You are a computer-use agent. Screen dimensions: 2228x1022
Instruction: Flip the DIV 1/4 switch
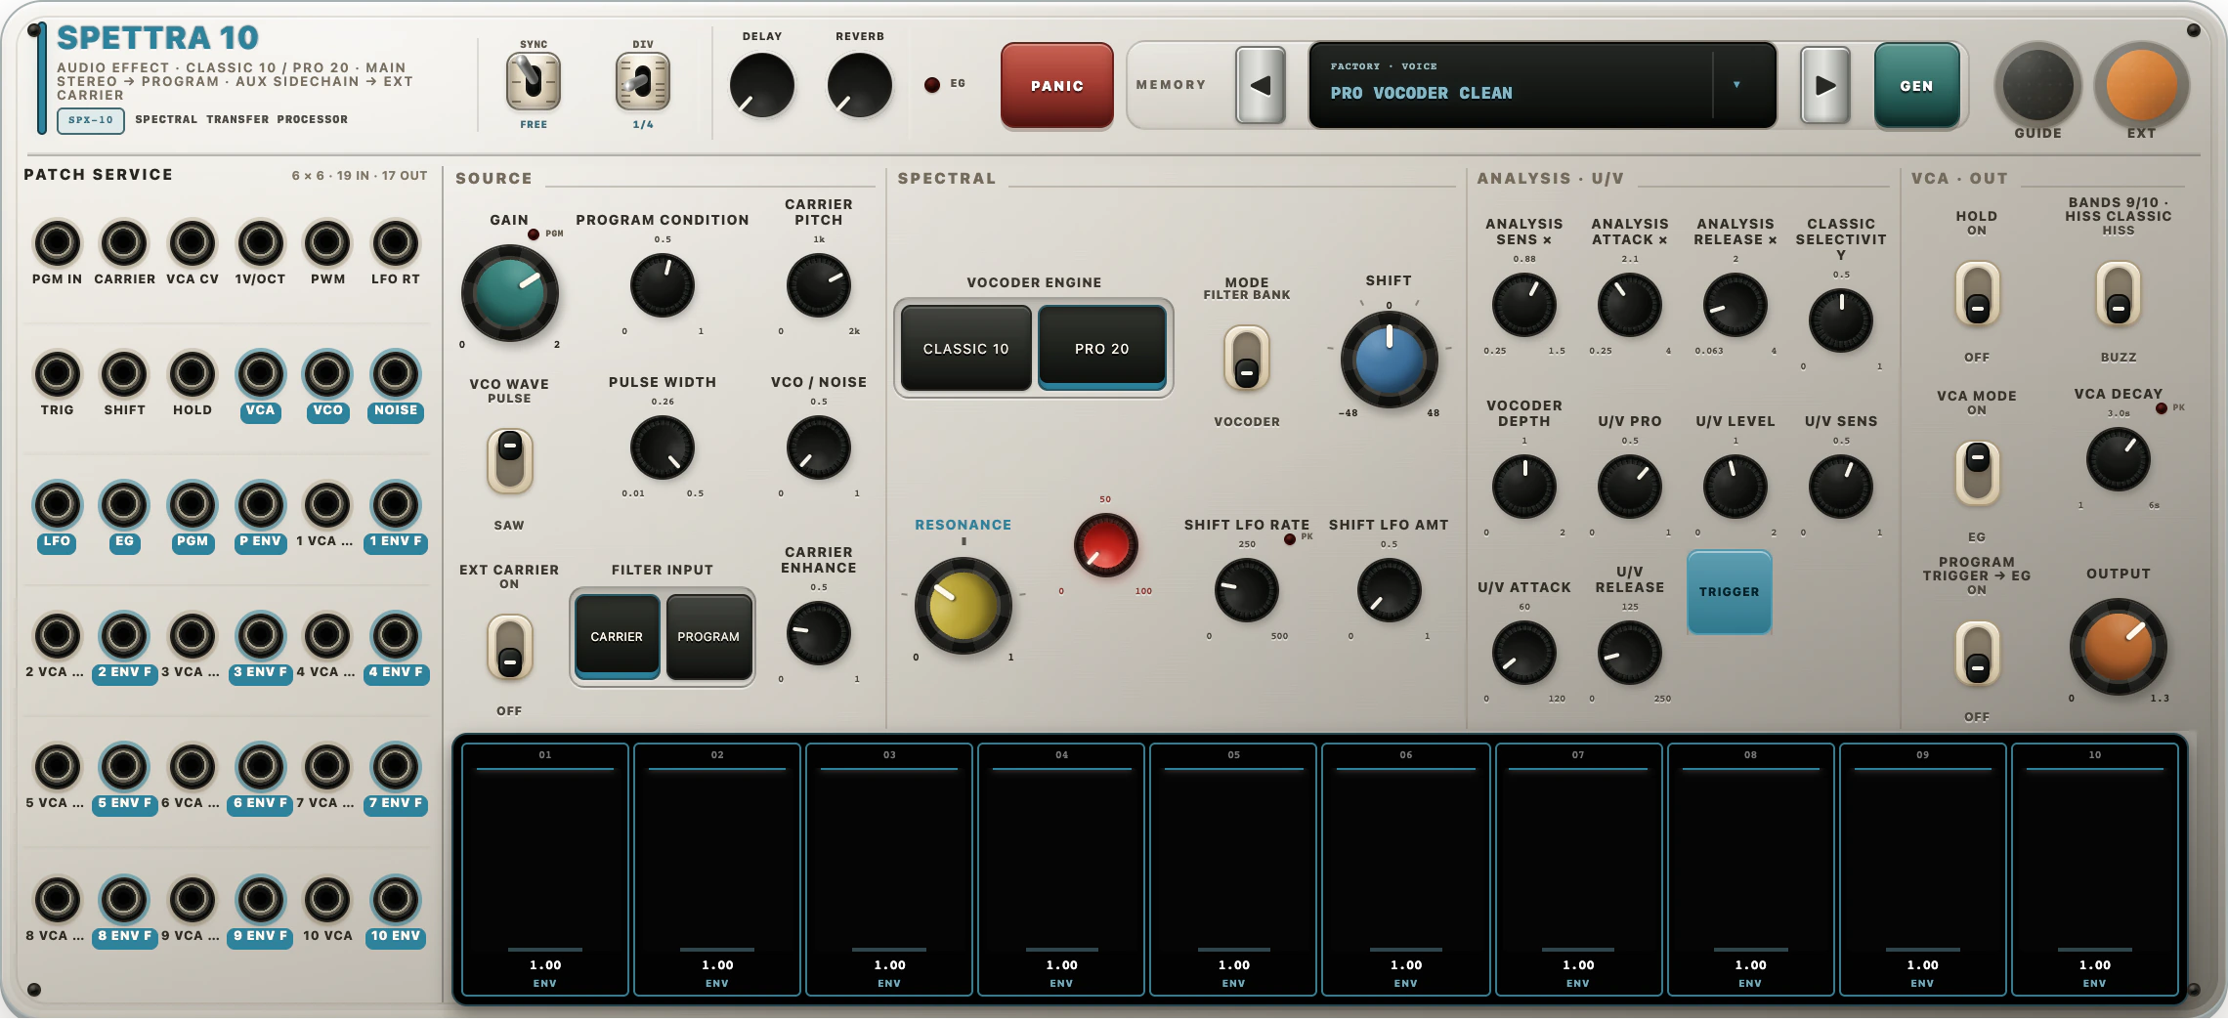[642, 81]
